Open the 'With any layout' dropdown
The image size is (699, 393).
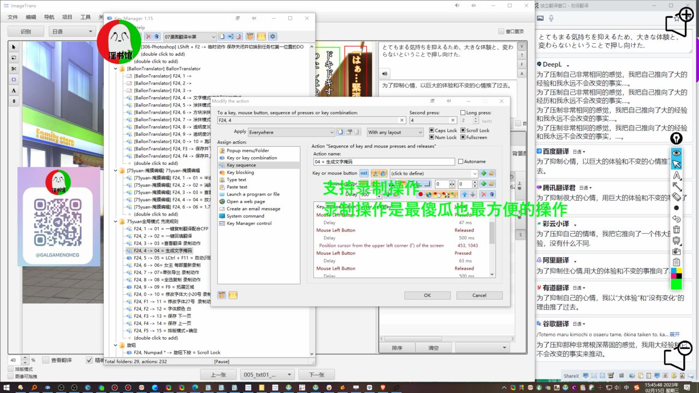click(x=395, y=132)
